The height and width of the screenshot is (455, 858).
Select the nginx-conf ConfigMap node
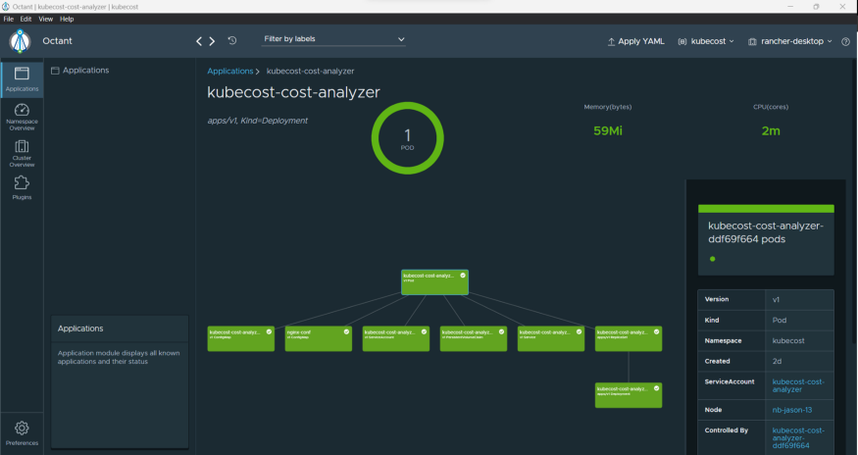pyautogui.click(x=318, y=338)
